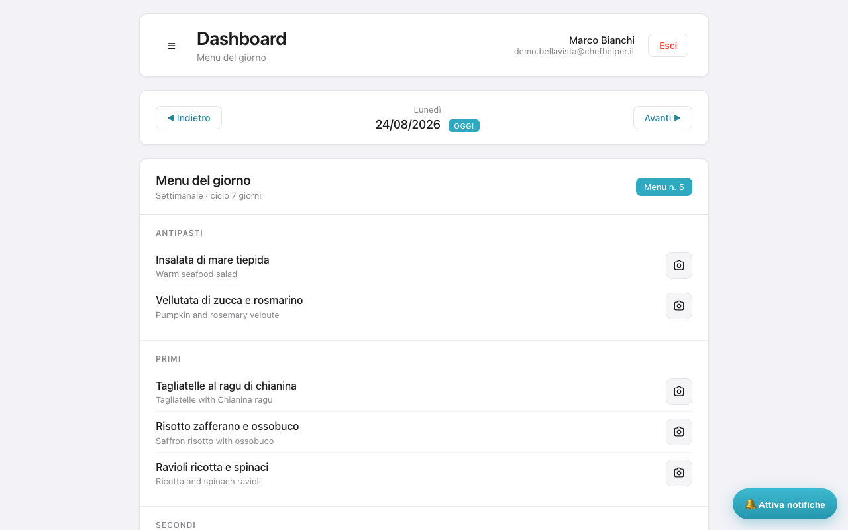Click the OGGI badge

coord(464,126)
